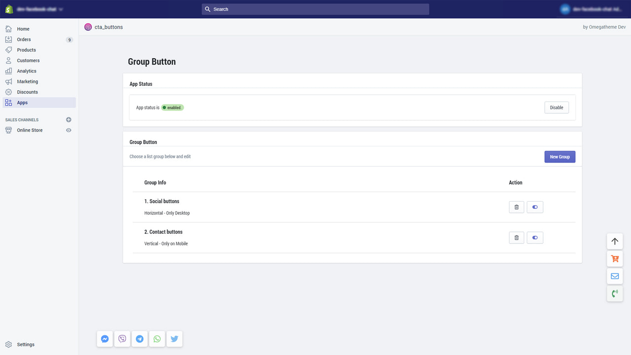Add a sales channel with the plus icon
The width and height of the screenshot is (631, 355).
(69, 119)
